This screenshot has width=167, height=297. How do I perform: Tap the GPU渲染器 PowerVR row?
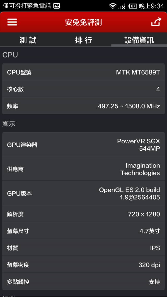tap(83, 145)
